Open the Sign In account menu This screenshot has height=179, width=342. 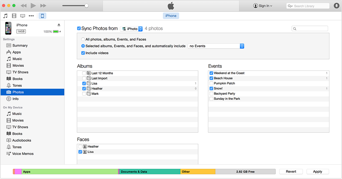click(262, 6)
